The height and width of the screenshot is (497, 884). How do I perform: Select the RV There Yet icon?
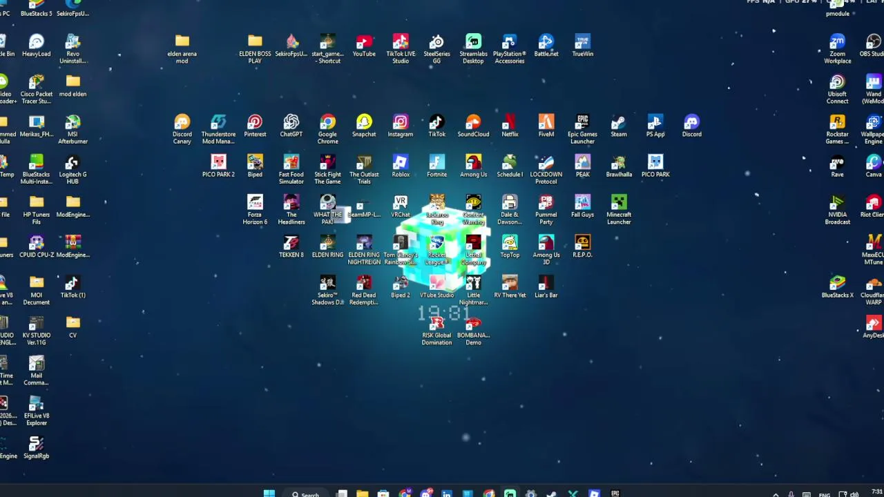tap(510, 287)
